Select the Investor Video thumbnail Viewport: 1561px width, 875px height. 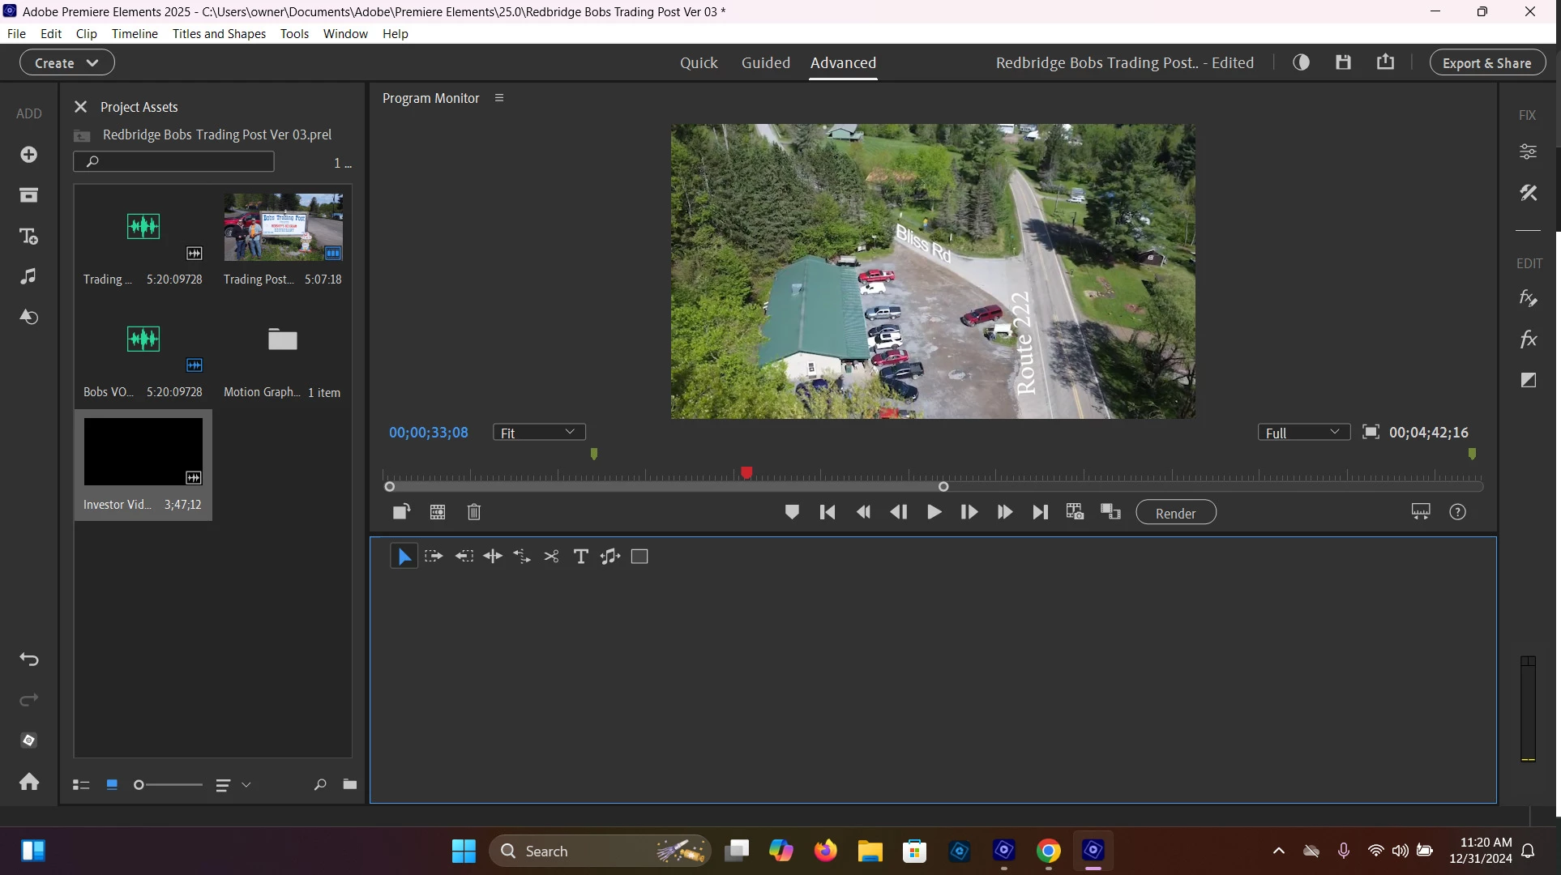[x=143, y=452]
